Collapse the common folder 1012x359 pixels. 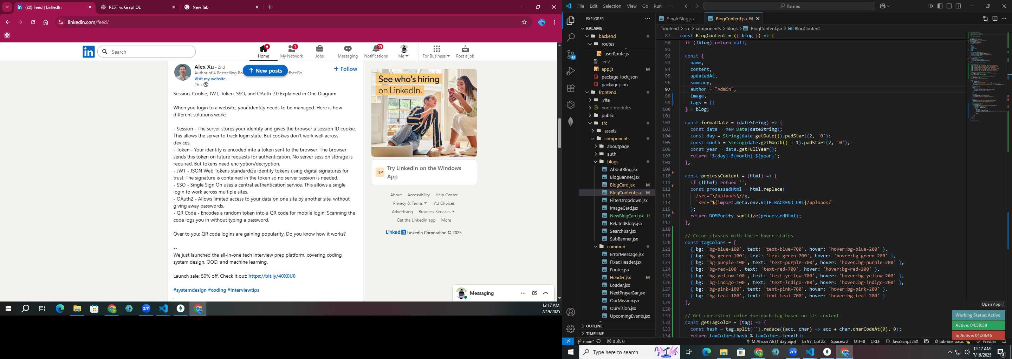click(x=617, y=246)
